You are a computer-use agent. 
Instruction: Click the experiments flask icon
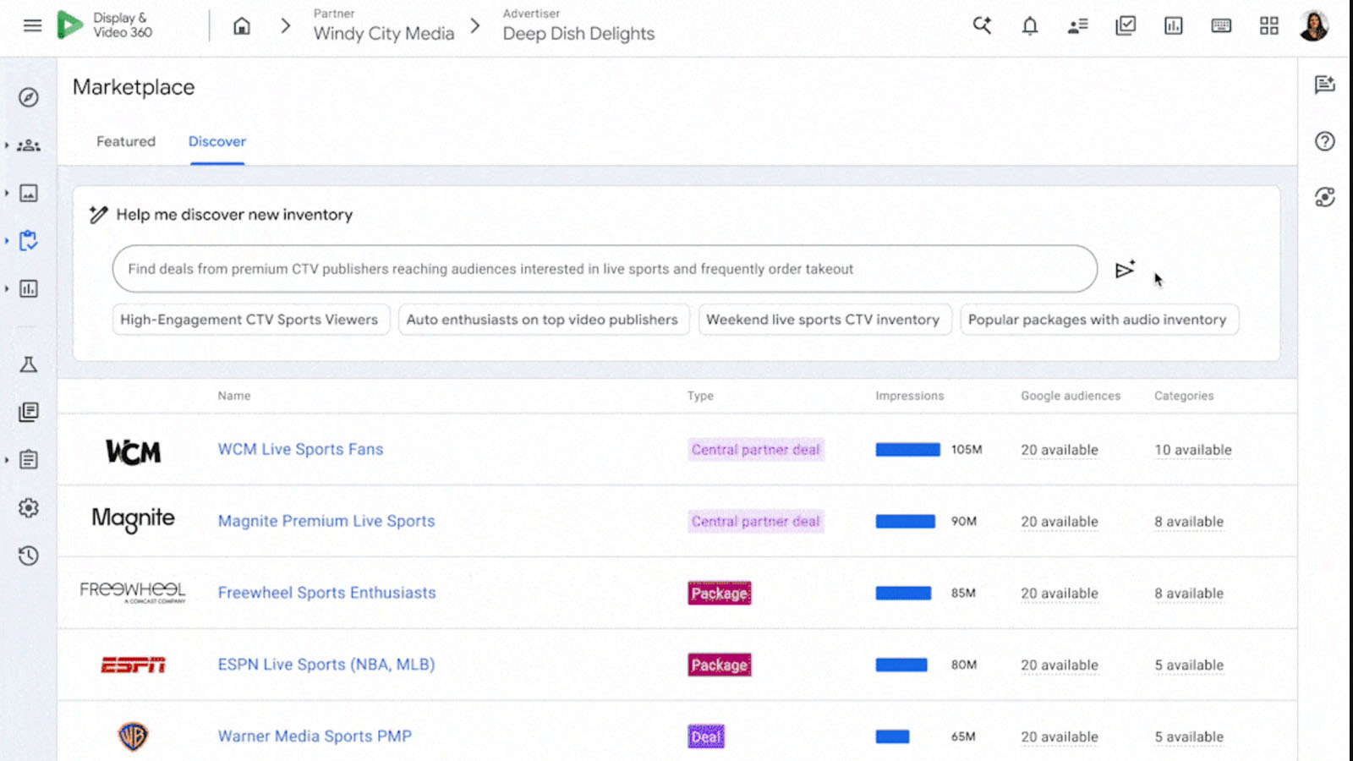(29, 364)
